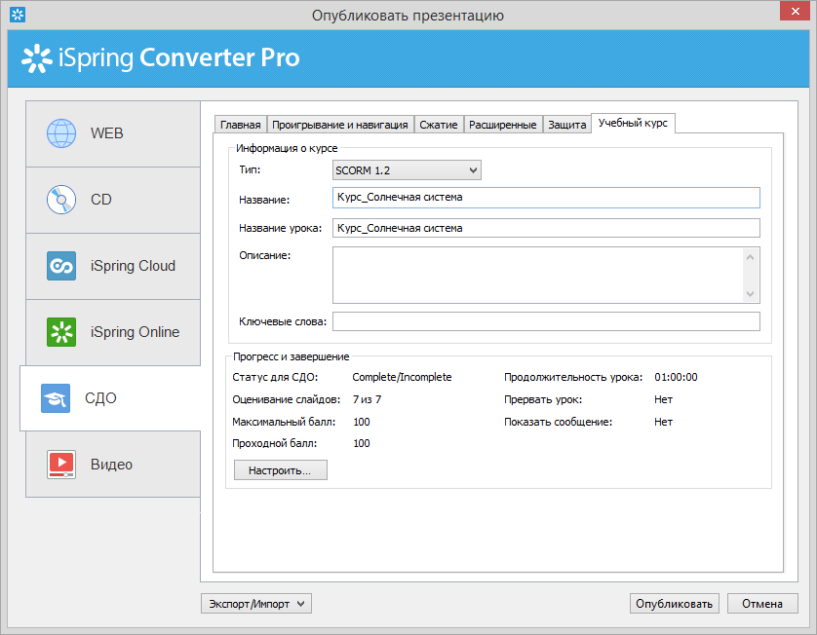Click the CD disc icon
This screenshot has width=817, height=635.
click(x=61, y=200)
